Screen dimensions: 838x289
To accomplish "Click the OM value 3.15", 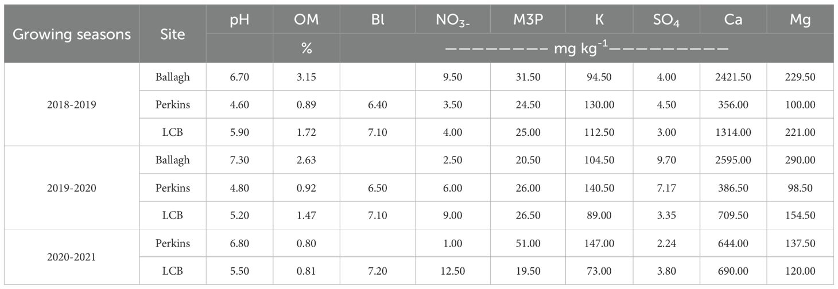I will [x=306, y=78].
